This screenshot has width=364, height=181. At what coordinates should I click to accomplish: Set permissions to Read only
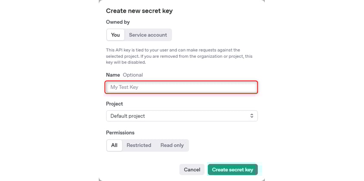tap(172, 145)
